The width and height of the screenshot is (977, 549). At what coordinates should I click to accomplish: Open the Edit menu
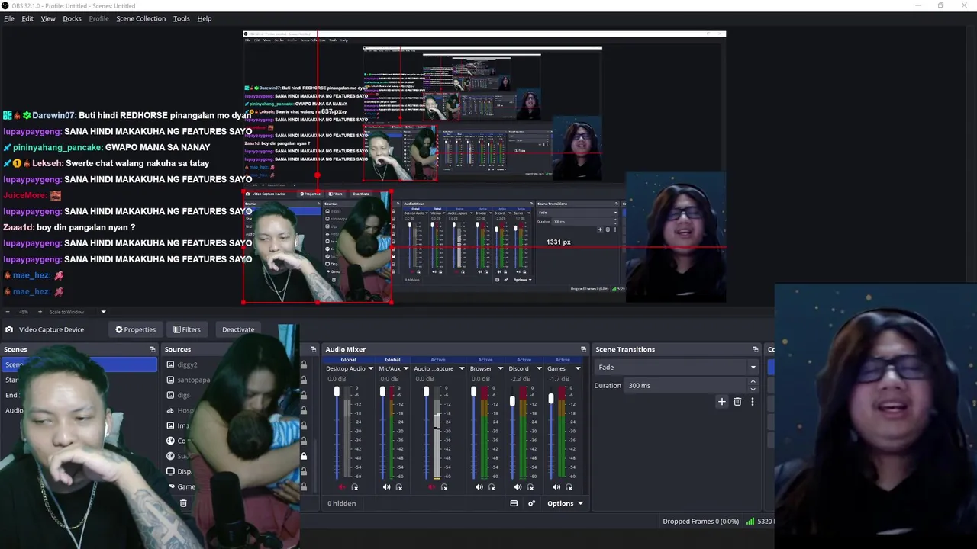tap(27, 18)
